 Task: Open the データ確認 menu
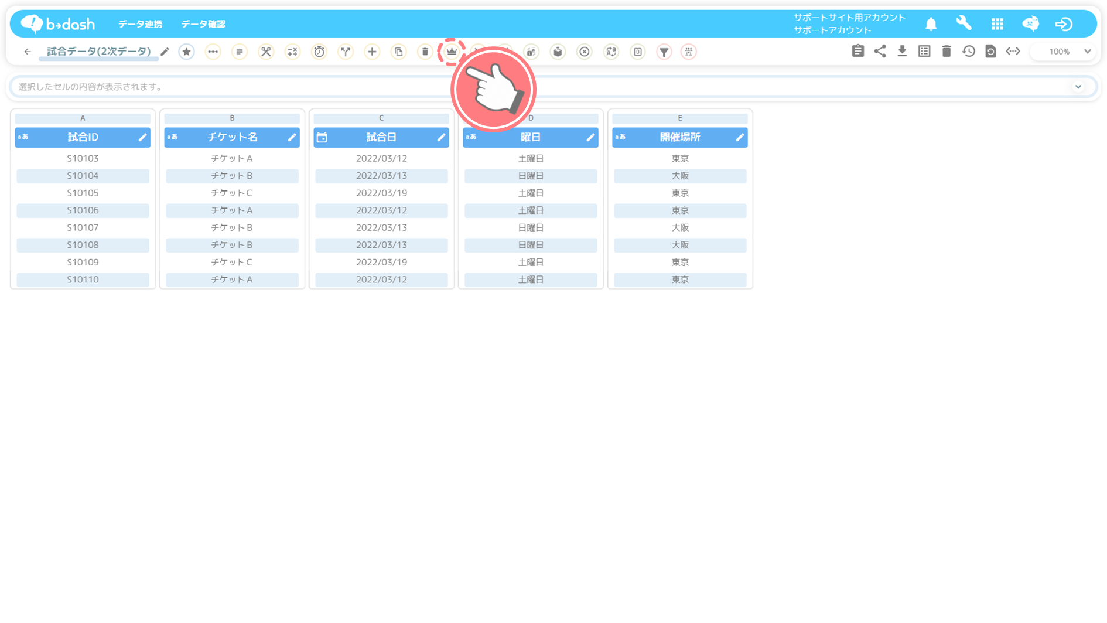(x=203, y=24)
